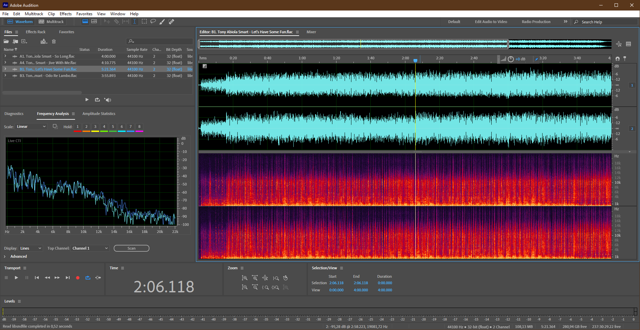The width and height of the screenshot is (640, 330).
Task: Select the Spot Healing Brush tool
Action: tap(171, 21)
